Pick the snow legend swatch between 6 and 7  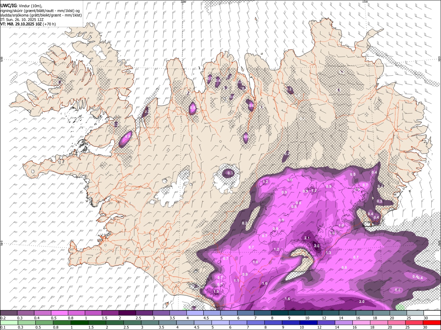coord(246,313)
